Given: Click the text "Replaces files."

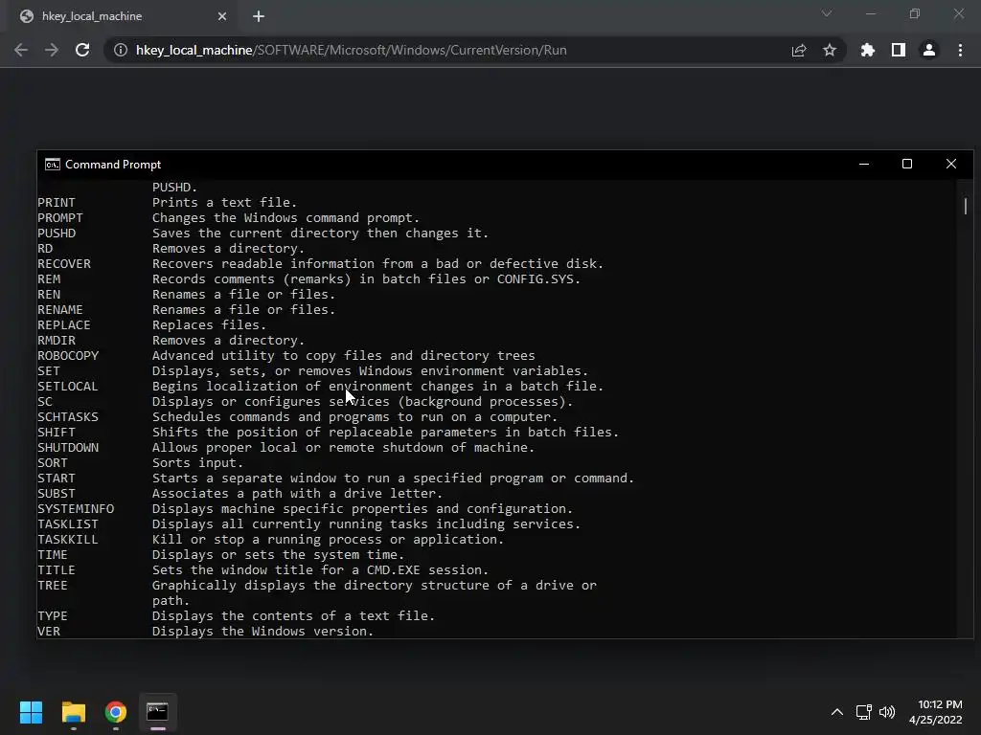Looking at the screenshot, I should (210, 325).
